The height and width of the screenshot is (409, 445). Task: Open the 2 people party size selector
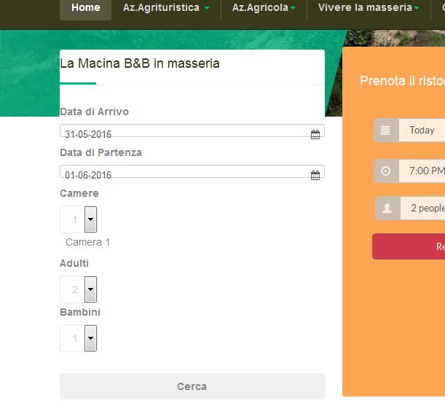[427, 209]
